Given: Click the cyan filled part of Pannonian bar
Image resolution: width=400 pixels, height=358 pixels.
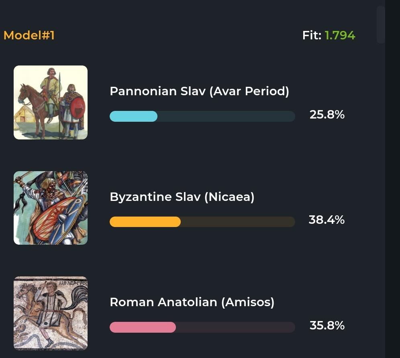Looking at the screenshot, I should pos(133,116).
